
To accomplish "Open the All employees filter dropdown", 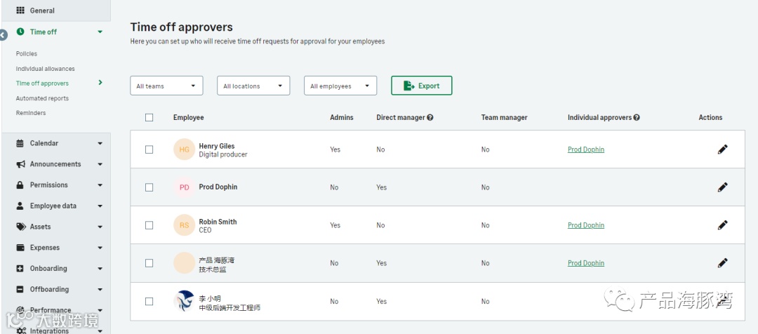I will 340,86.
